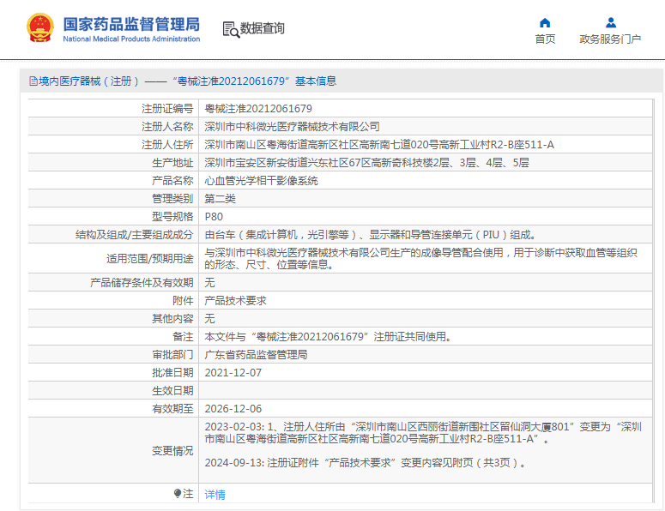
Task: Click the lightbulb icon beside 注
Action: [178, 493]
